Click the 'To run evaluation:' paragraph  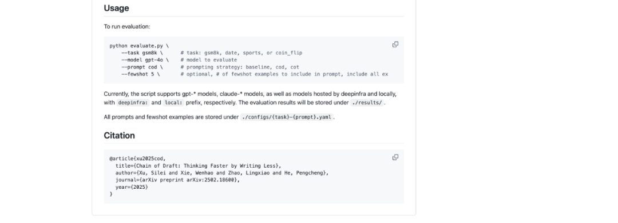(127, 27)
